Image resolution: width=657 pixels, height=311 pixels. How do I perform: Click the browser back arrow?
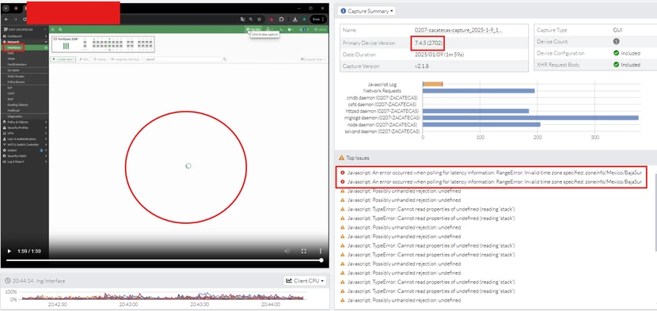tap(6, 19)
